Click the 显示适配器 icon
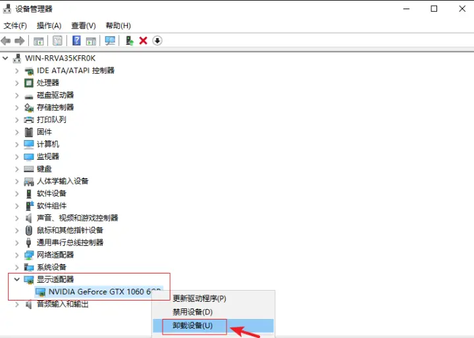The image size is (474, 338). [x=29, y=279]
